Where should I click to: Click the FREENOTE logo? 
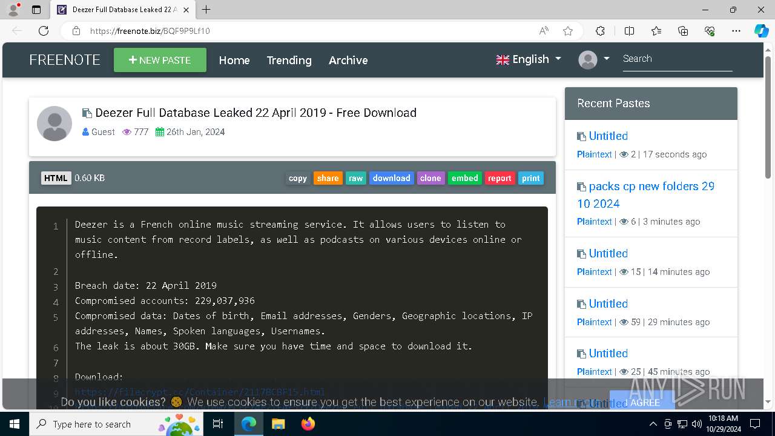coord(65,60)
